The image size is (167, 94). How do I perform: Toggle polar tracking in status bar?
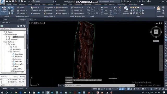point(110,89)
